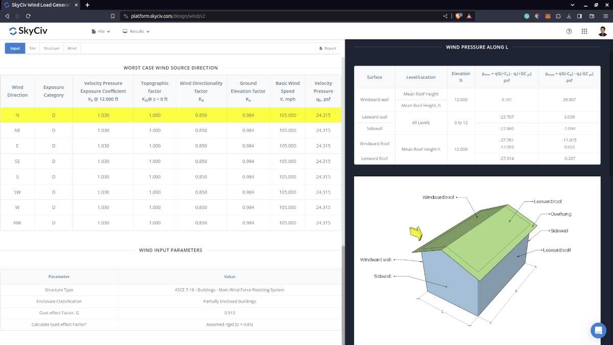Click the share icon in address bar
This screenshot has height=345, width=613.
coord(445,16)
